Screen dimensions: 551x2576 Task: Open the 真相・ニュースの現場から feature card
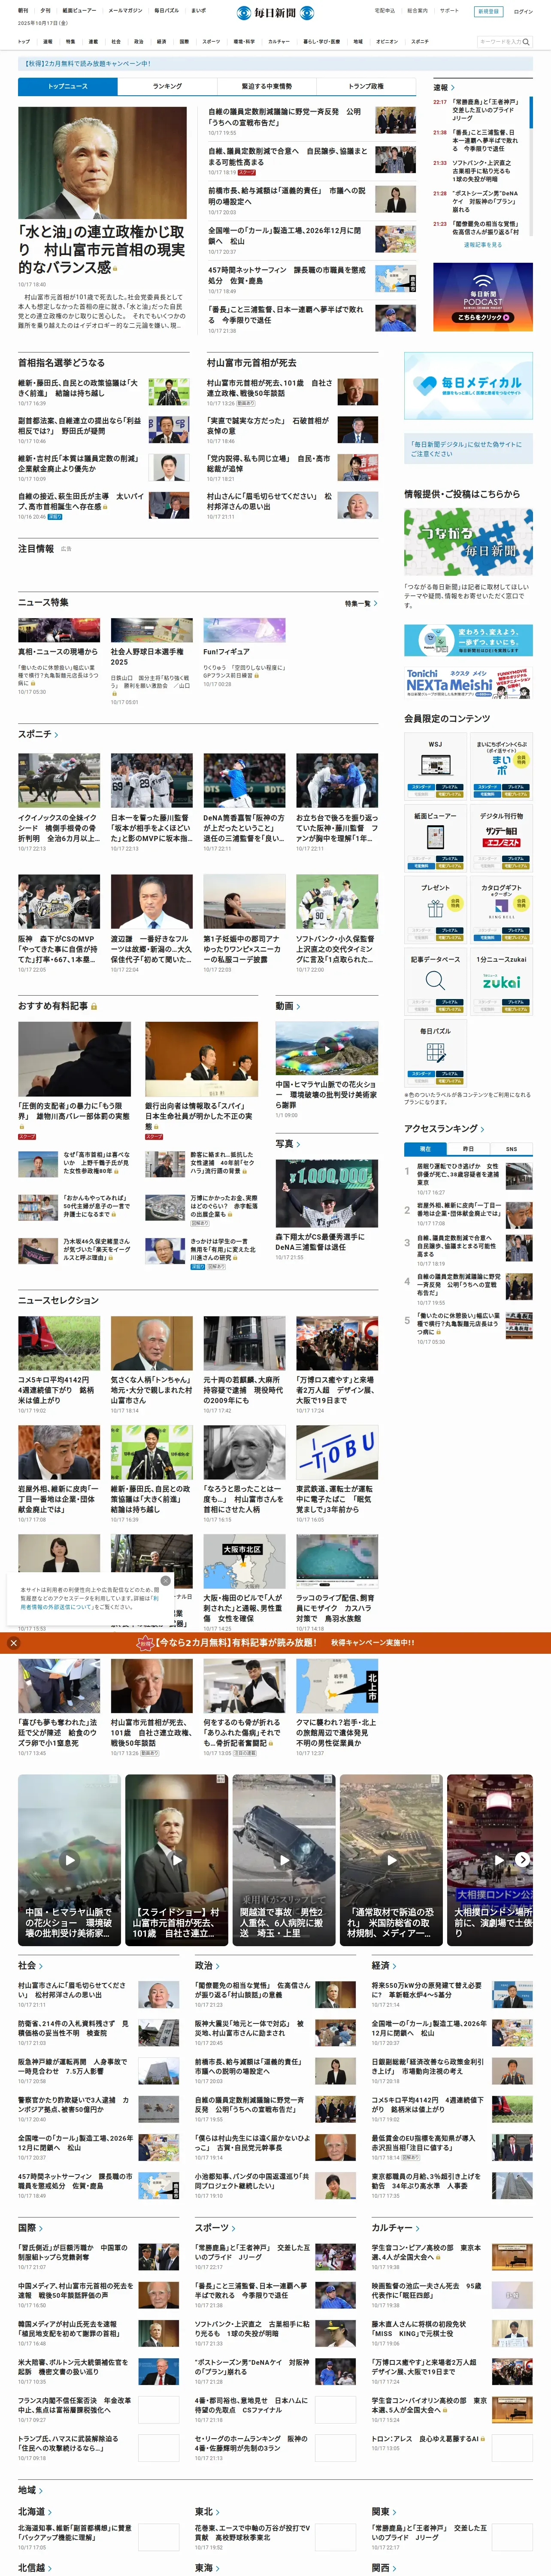[x=59, y=656]
